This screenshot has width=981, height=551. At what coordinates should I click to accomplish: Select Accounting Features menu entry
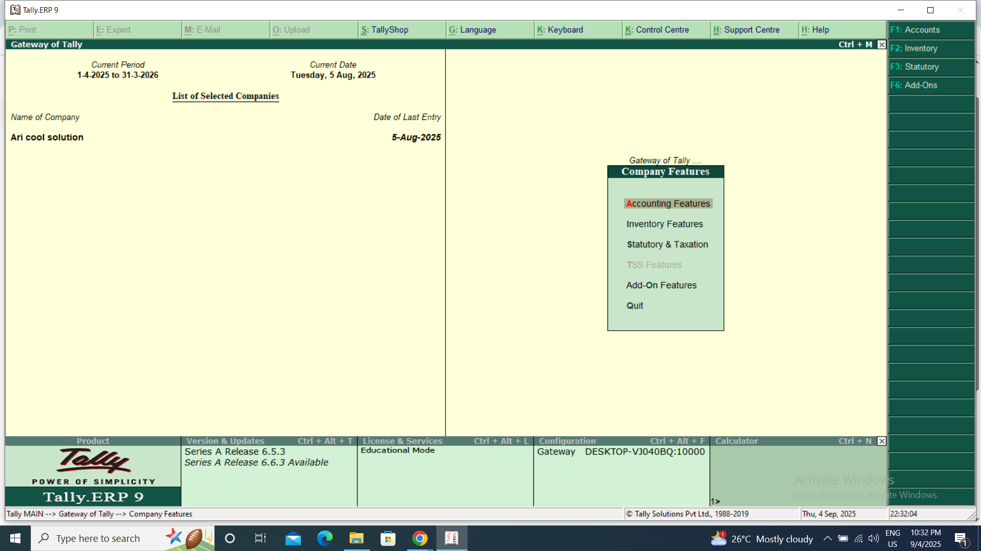click(x=668, y=204)
